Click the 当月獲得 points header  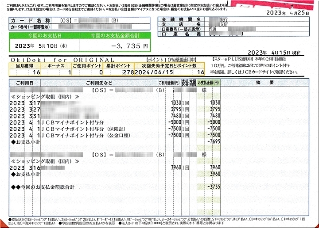tap(25, 65)
